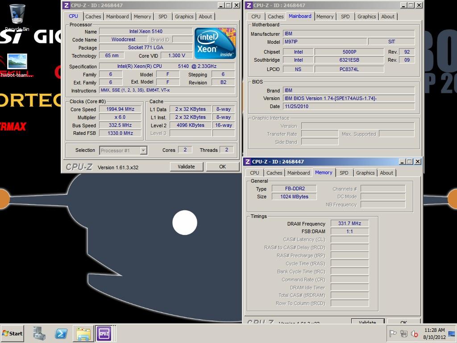Click the chipset 5000P value
The height and width of the screenshot is (343, 457).
coord(349,52)
